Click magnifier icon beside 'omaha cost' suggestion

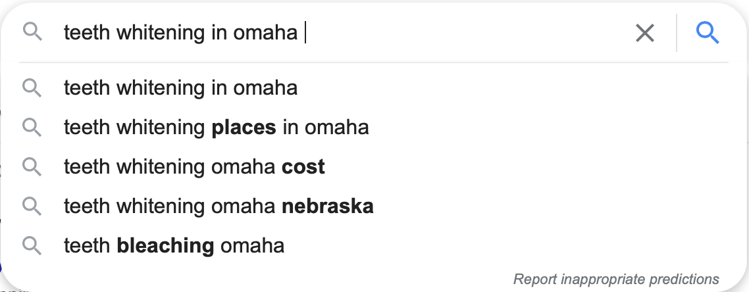click(32, 166)
